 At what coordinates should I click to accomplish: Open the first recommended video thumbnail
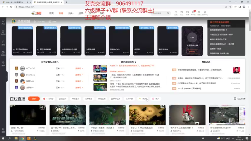point(100,69)
